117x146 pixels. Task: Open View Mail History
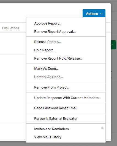tap(66, 137)
